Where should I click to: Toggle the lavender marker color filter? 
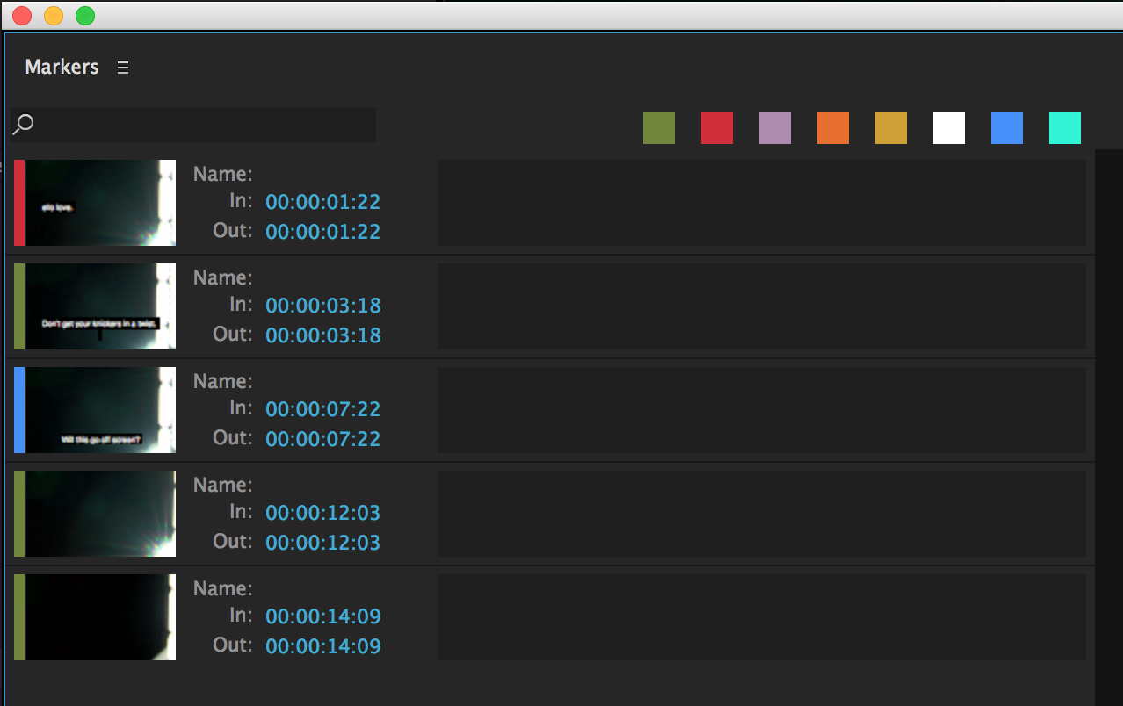(775, 128)
